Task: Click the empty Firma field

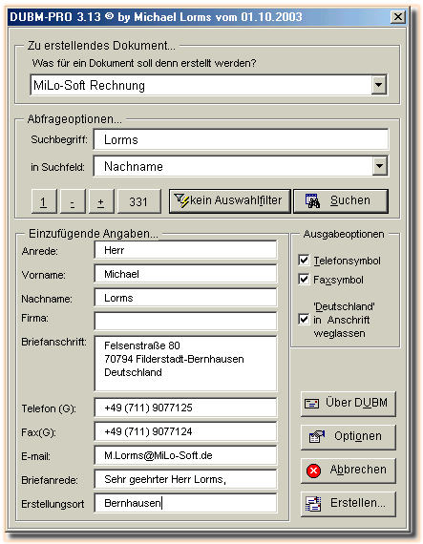Action: pos(185,321)
